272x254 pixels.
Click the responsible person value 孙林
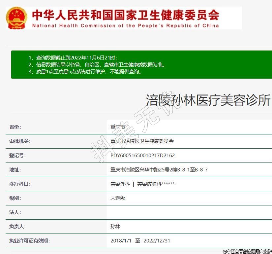115,227
